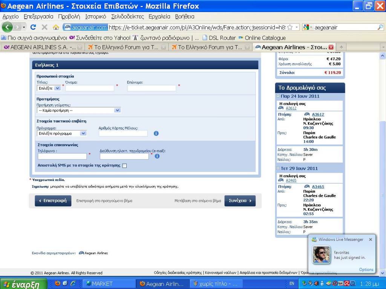Image resolution: width=386 pixels, height=289 pixels.
Task: Show info about the e-mail address field
Action: (157, 156)
